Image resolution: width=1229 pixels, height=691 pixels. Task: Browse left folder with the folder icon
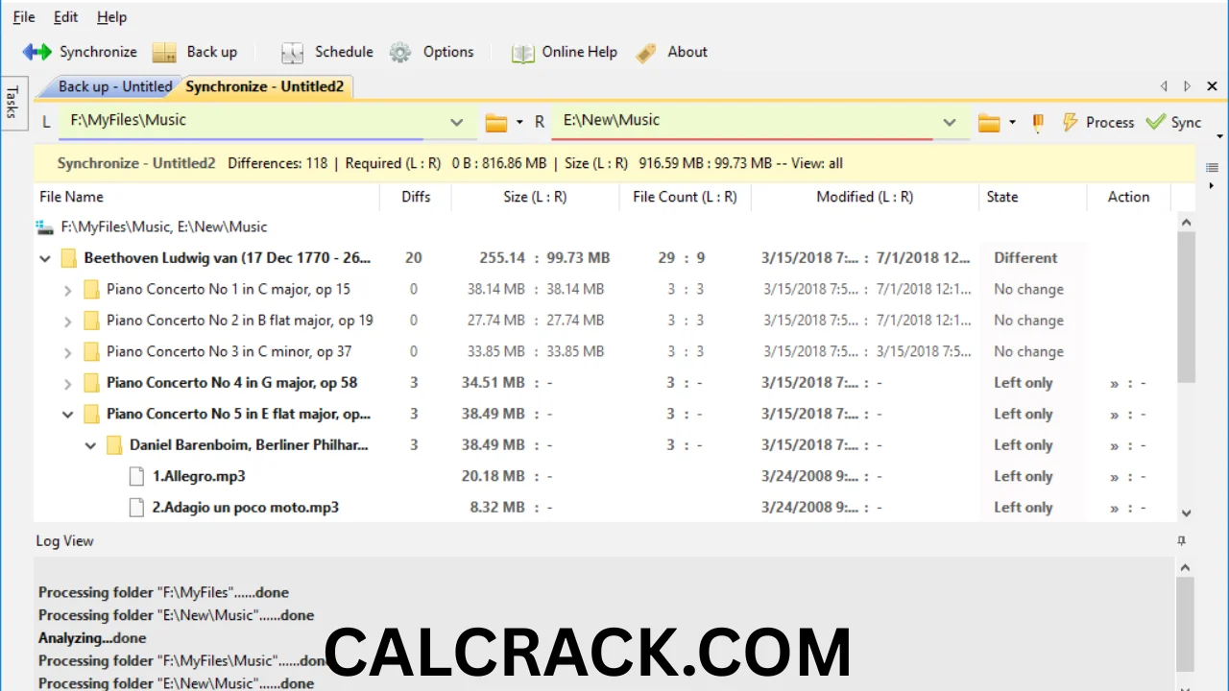[x=495, y=122]
